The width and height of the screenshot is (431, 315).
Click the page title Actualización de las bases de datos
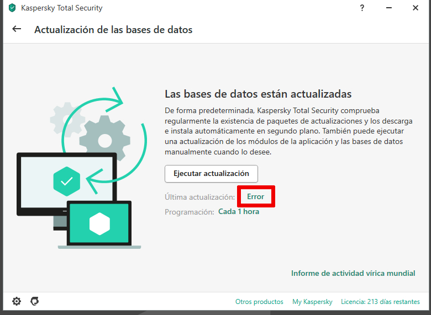113,30
